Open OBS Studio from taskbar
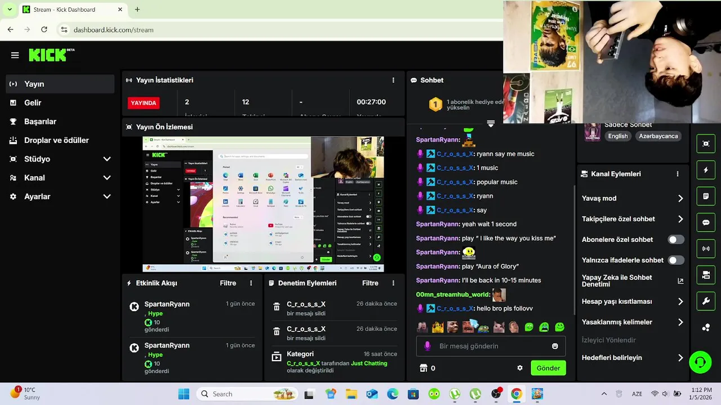The image size is (721, 405). (x=496, y=394)
